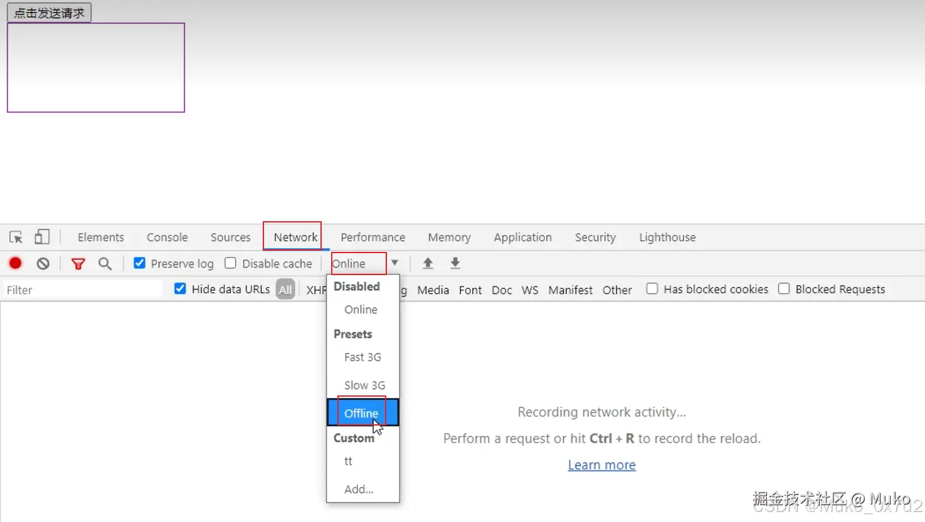Click the throttling dropdown arrow
Image resolution: width=925 pixels, height=522 pixels.
pyautogui.click(x=394, y=263)
